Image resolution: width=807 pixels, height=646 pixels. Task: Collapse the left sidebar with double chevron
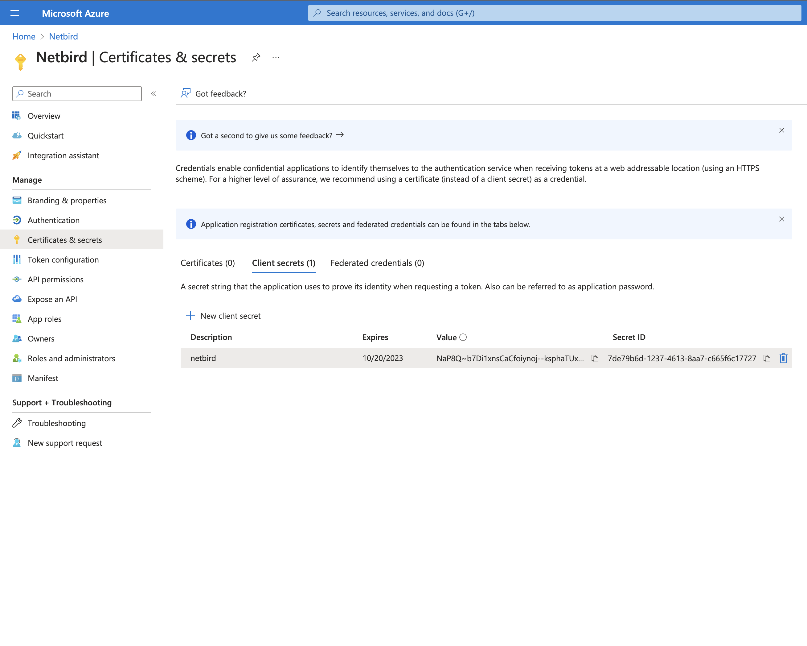(x=154, y=94)
